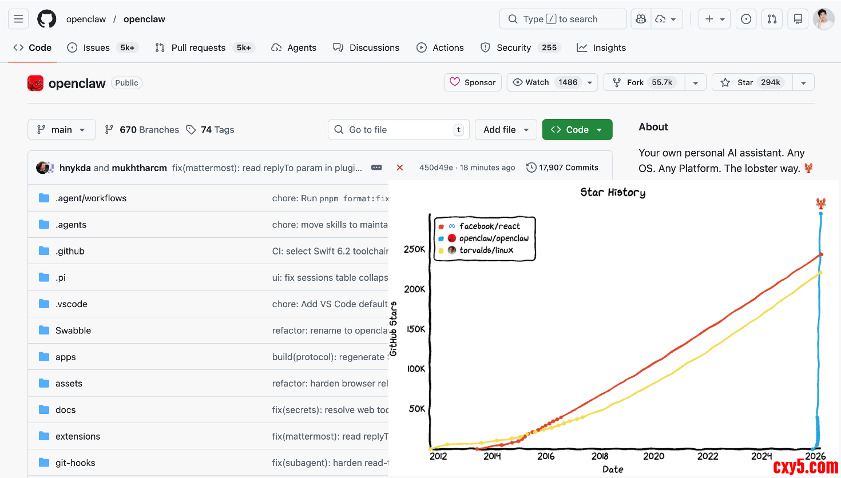Expand the Fork options dropdown arrow

point(695,82)
